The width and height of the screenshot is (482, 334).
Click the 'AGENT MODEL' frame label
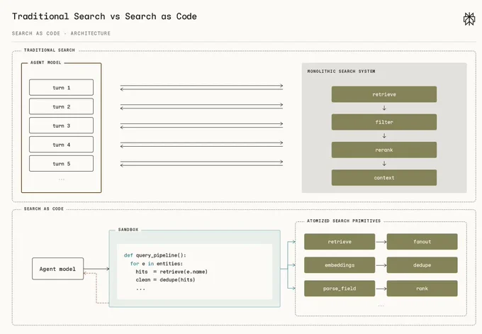point(46,62)
